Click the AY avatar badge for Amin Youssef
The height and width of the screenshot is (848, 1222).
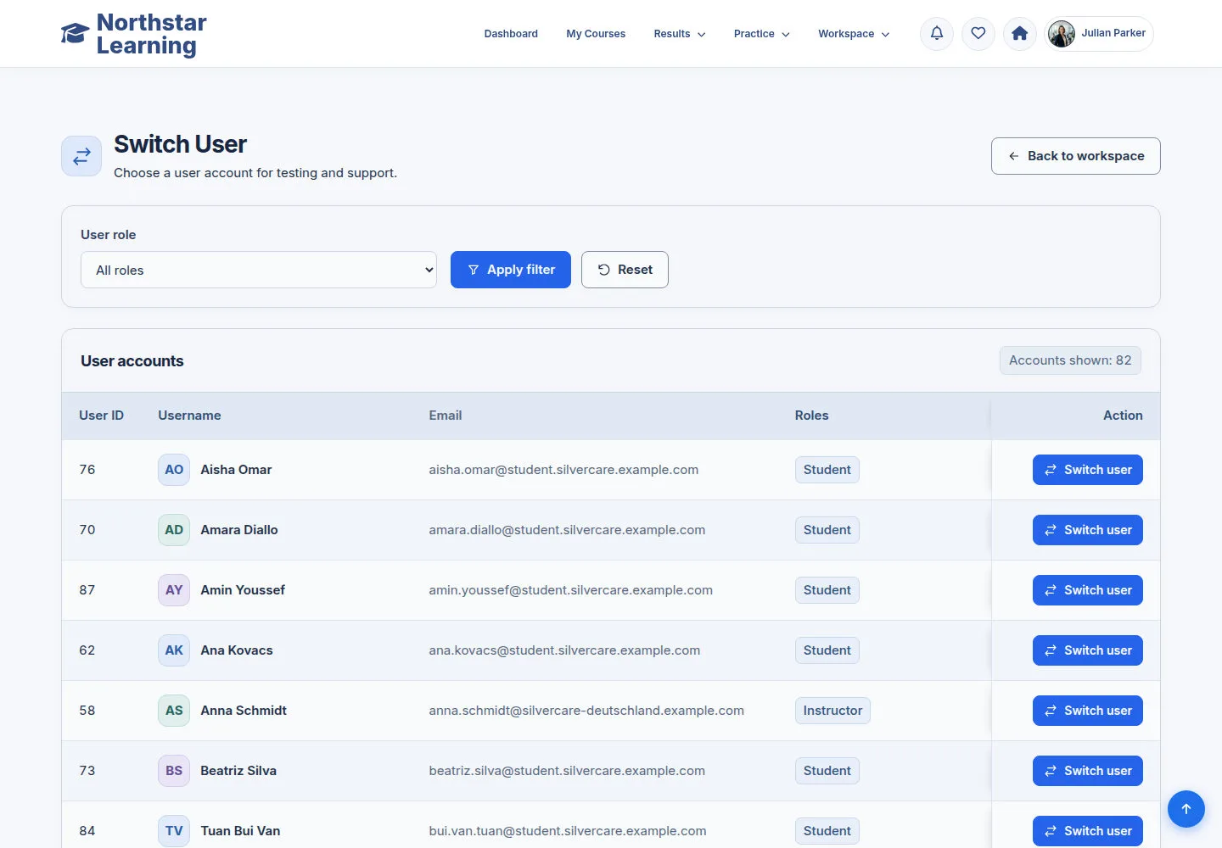(x=174, y=590)
